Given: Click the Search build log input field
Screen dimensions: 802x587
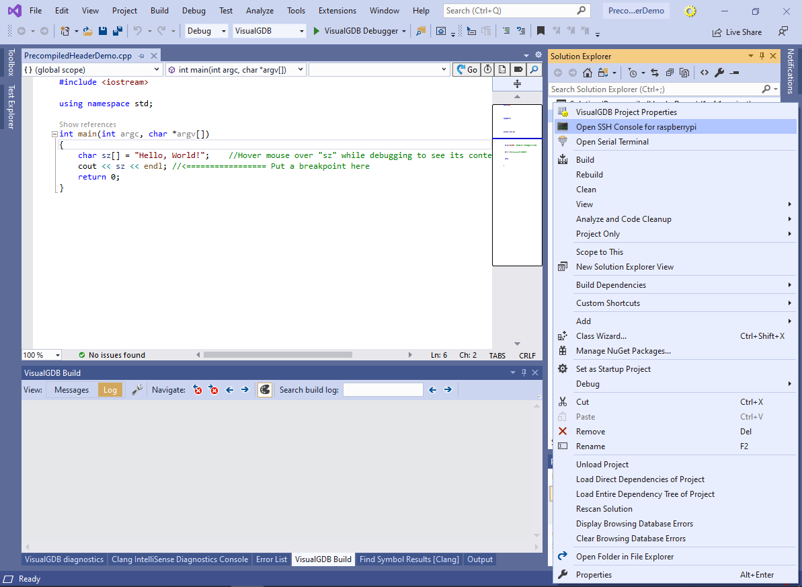Looking at the screenshot, I should tap(383, 390).
